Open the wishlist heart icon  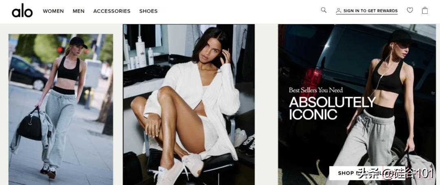pos(410,10)
